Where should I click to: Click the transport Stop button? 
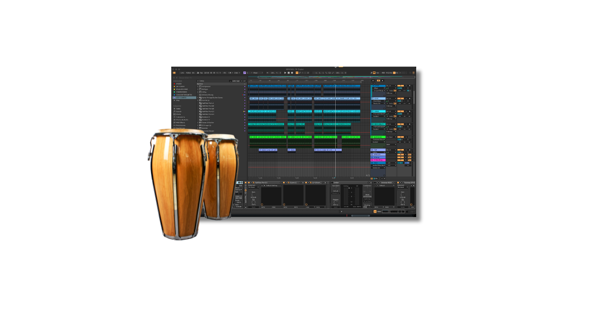coord(289,73)
